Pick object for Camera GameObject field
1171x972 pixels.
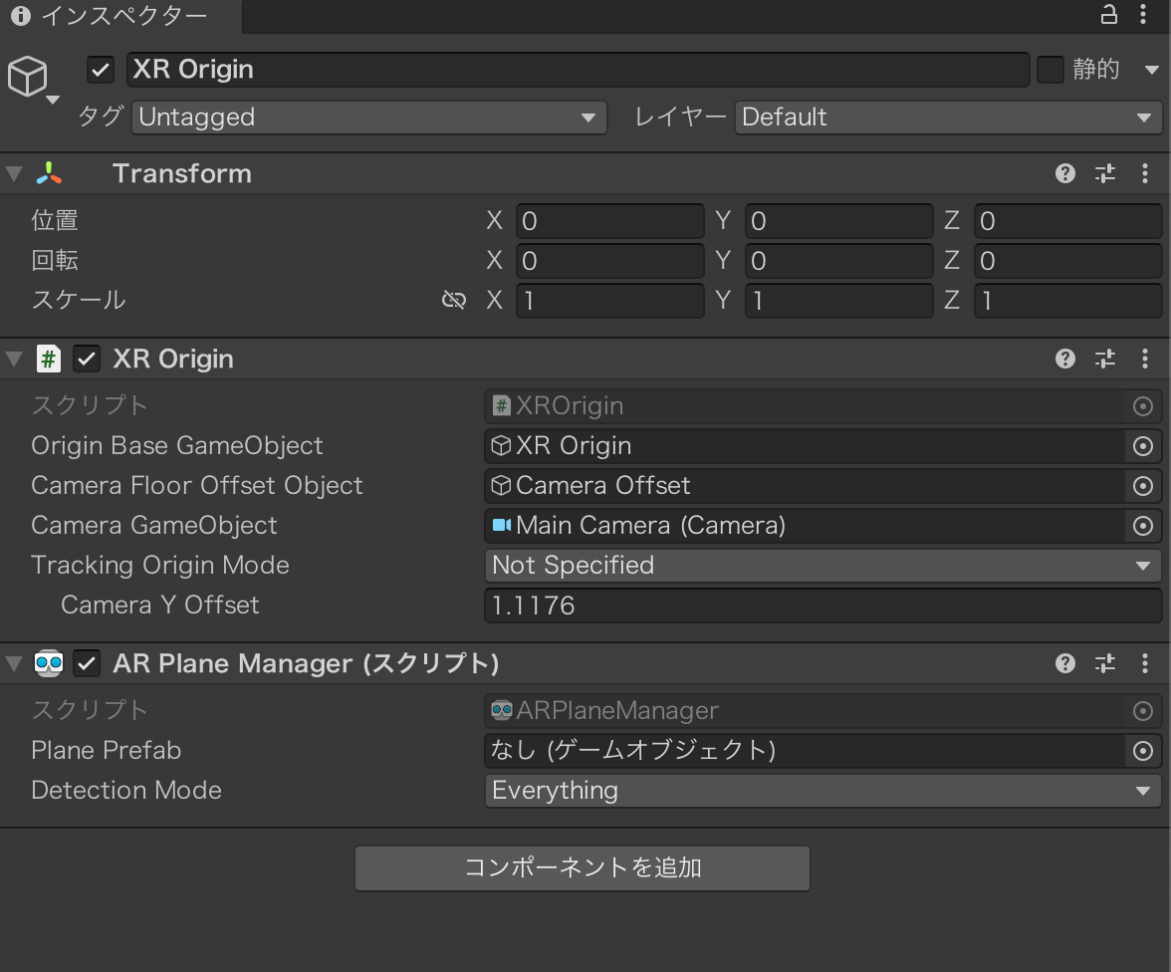tap(1143, 525)
